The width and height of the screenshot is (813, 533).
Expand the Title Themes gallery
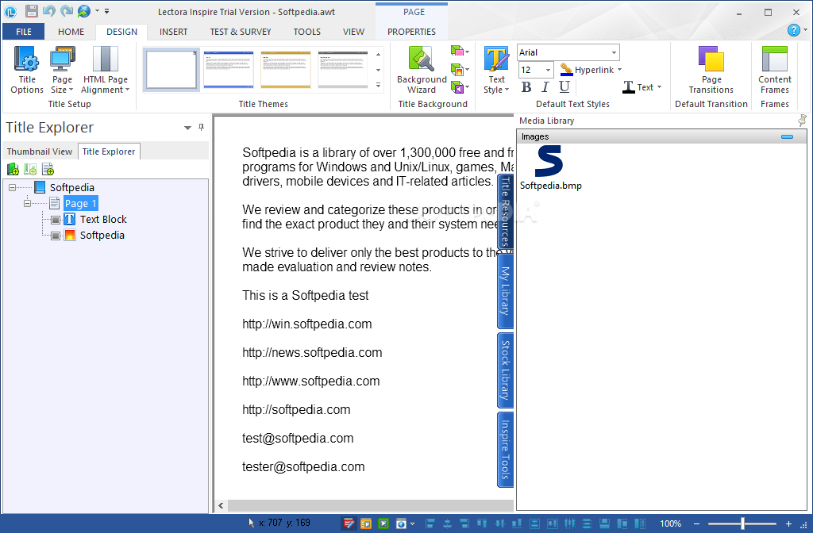[378, 86]
